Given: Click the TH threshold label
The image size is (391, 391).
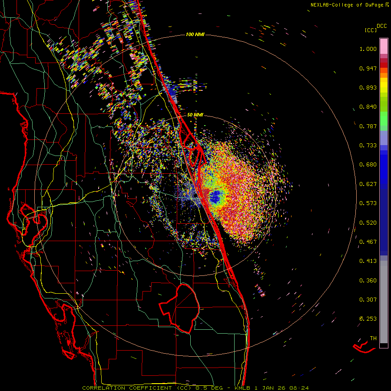Looking at the screenshot, I should pos(373,338).
